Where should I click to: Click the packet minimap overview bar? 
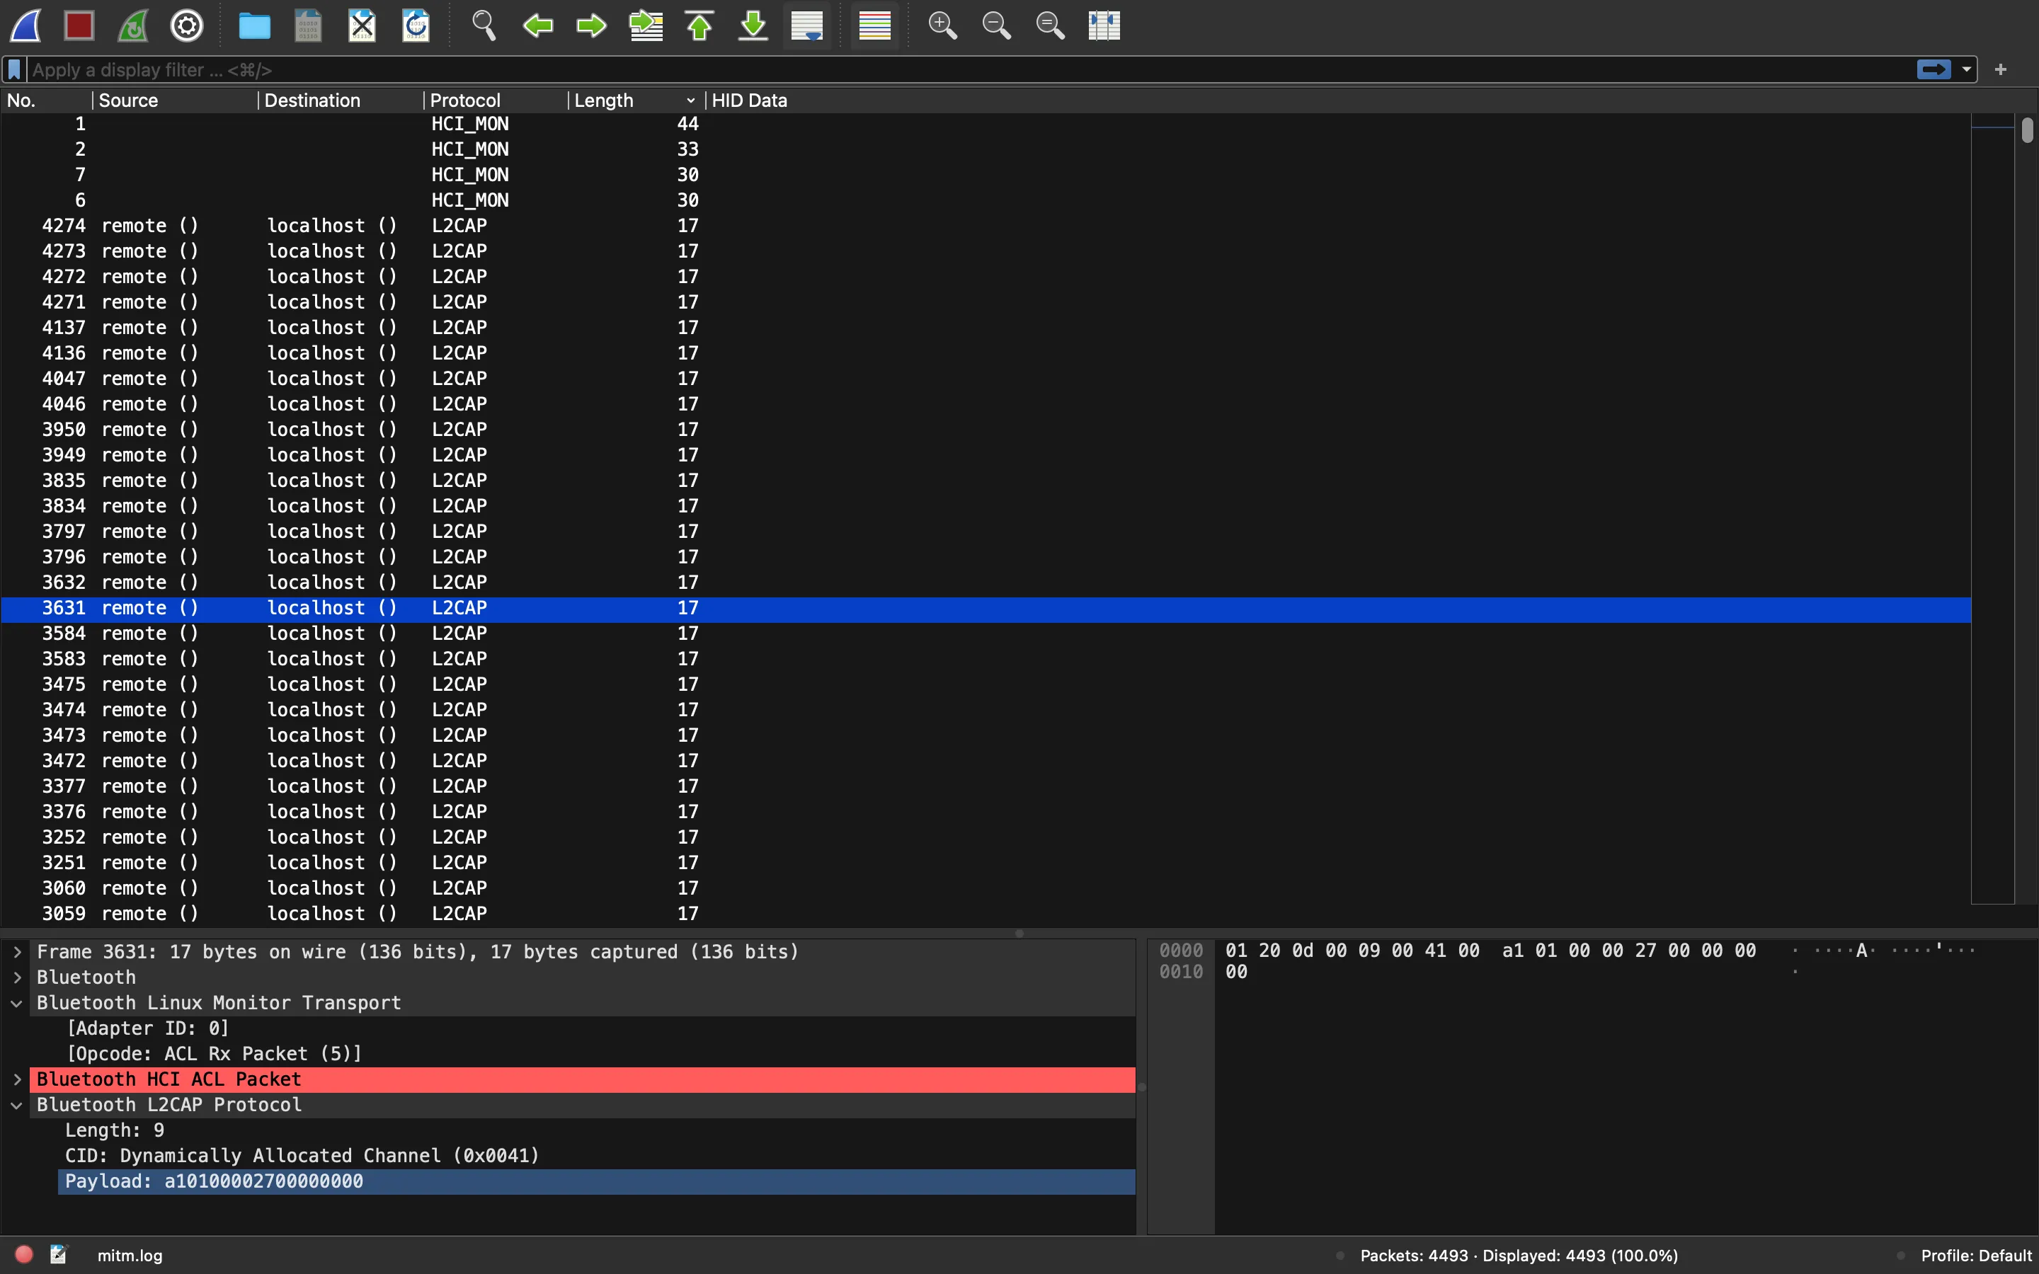(x=1993, y=509)
